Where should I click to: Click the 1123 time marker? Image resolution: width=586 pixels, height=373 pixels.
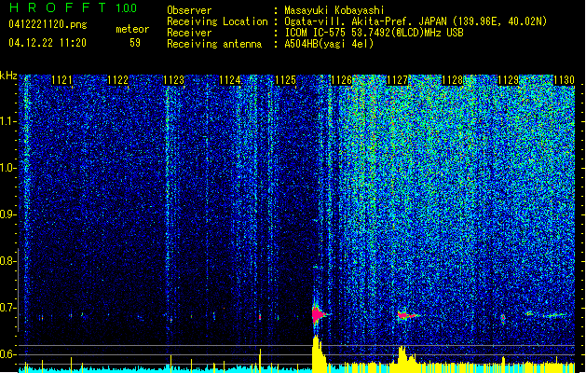pyautogui.click(x=174, y=80)
